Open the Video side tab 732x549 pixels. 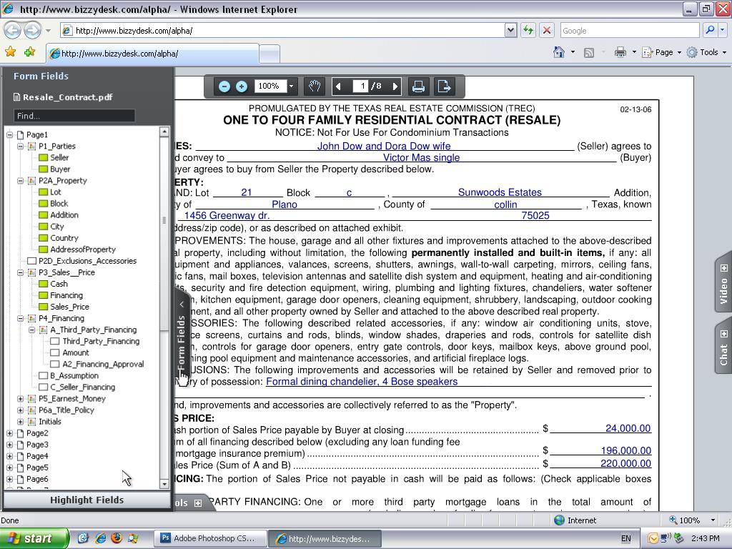click(723, 283)
